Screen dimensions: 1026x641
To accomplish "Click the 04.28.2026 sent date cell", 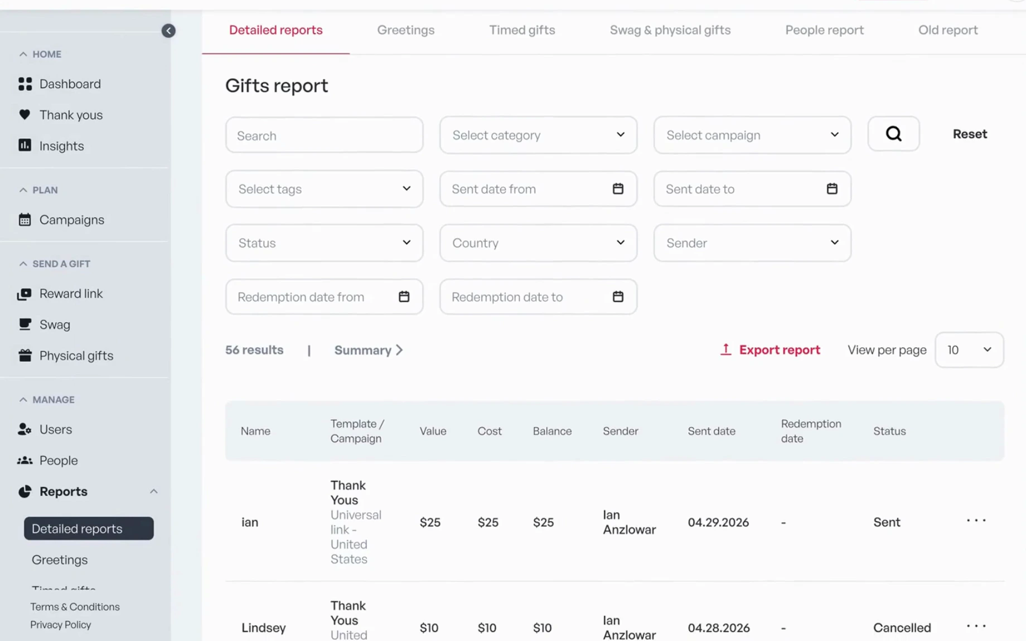I will tap(718, 628).
